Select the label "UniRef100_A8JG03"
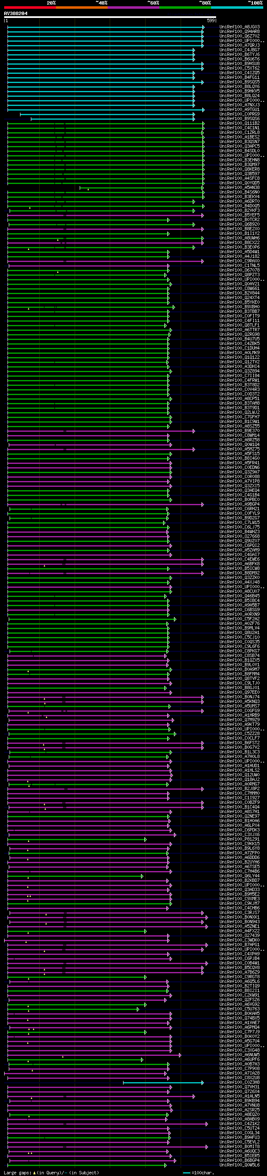267x1176 pixels. coord(239,27)
